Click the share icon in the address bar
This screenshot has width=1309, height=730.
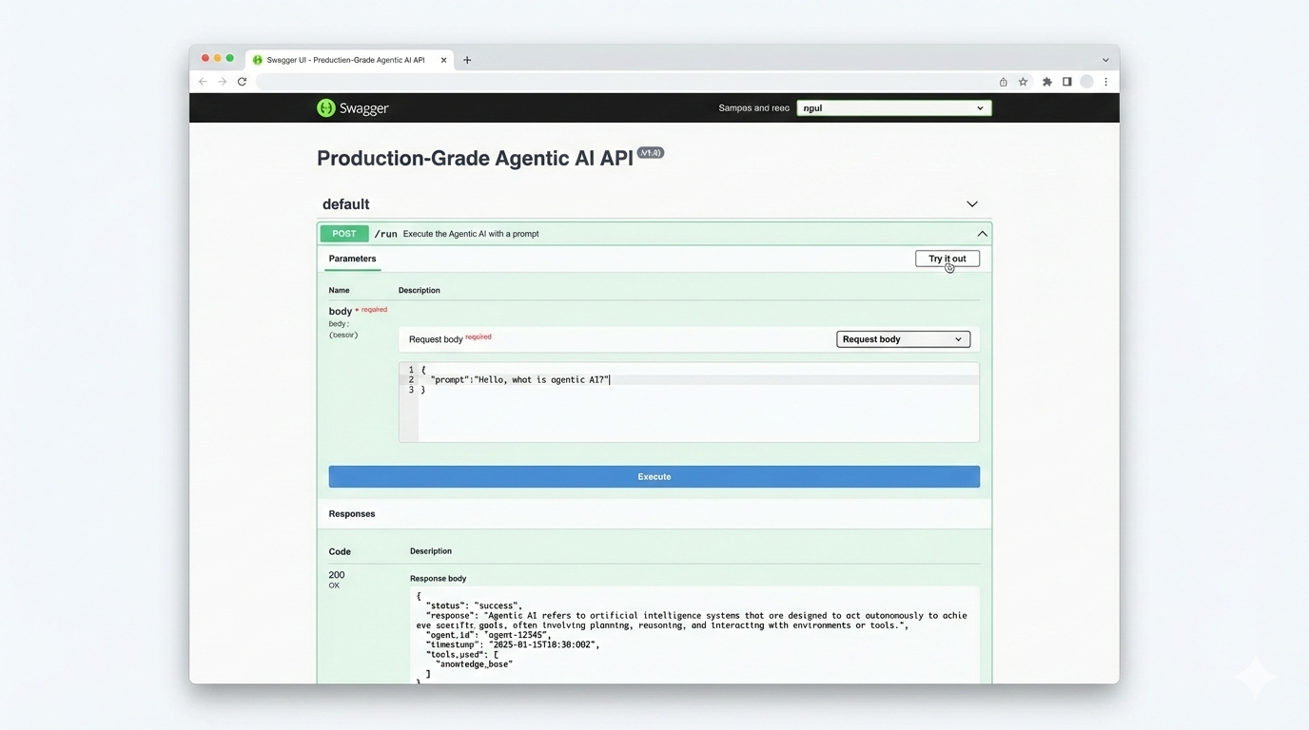[1002, 82]
